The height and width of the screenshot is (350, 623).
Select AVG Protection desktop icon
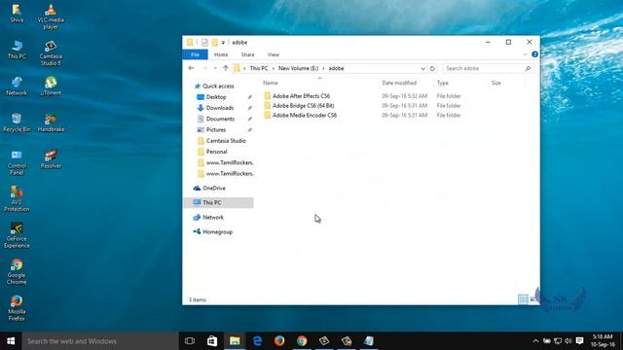(x=17, y=199)
